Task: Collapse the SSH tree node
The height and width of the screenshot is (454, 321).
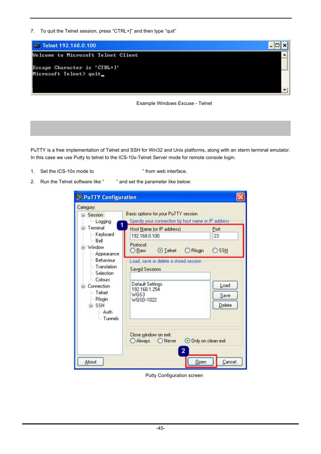Action: 91,306
